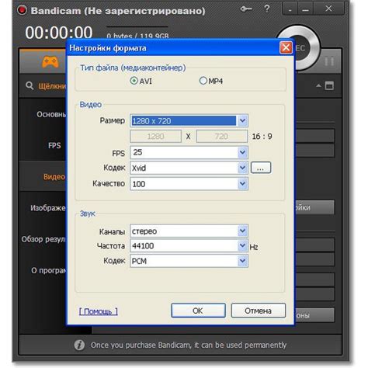Click the magnifier search icon in Bandicam
Viewport: 368px width, 368px height.
click(30, 85)
